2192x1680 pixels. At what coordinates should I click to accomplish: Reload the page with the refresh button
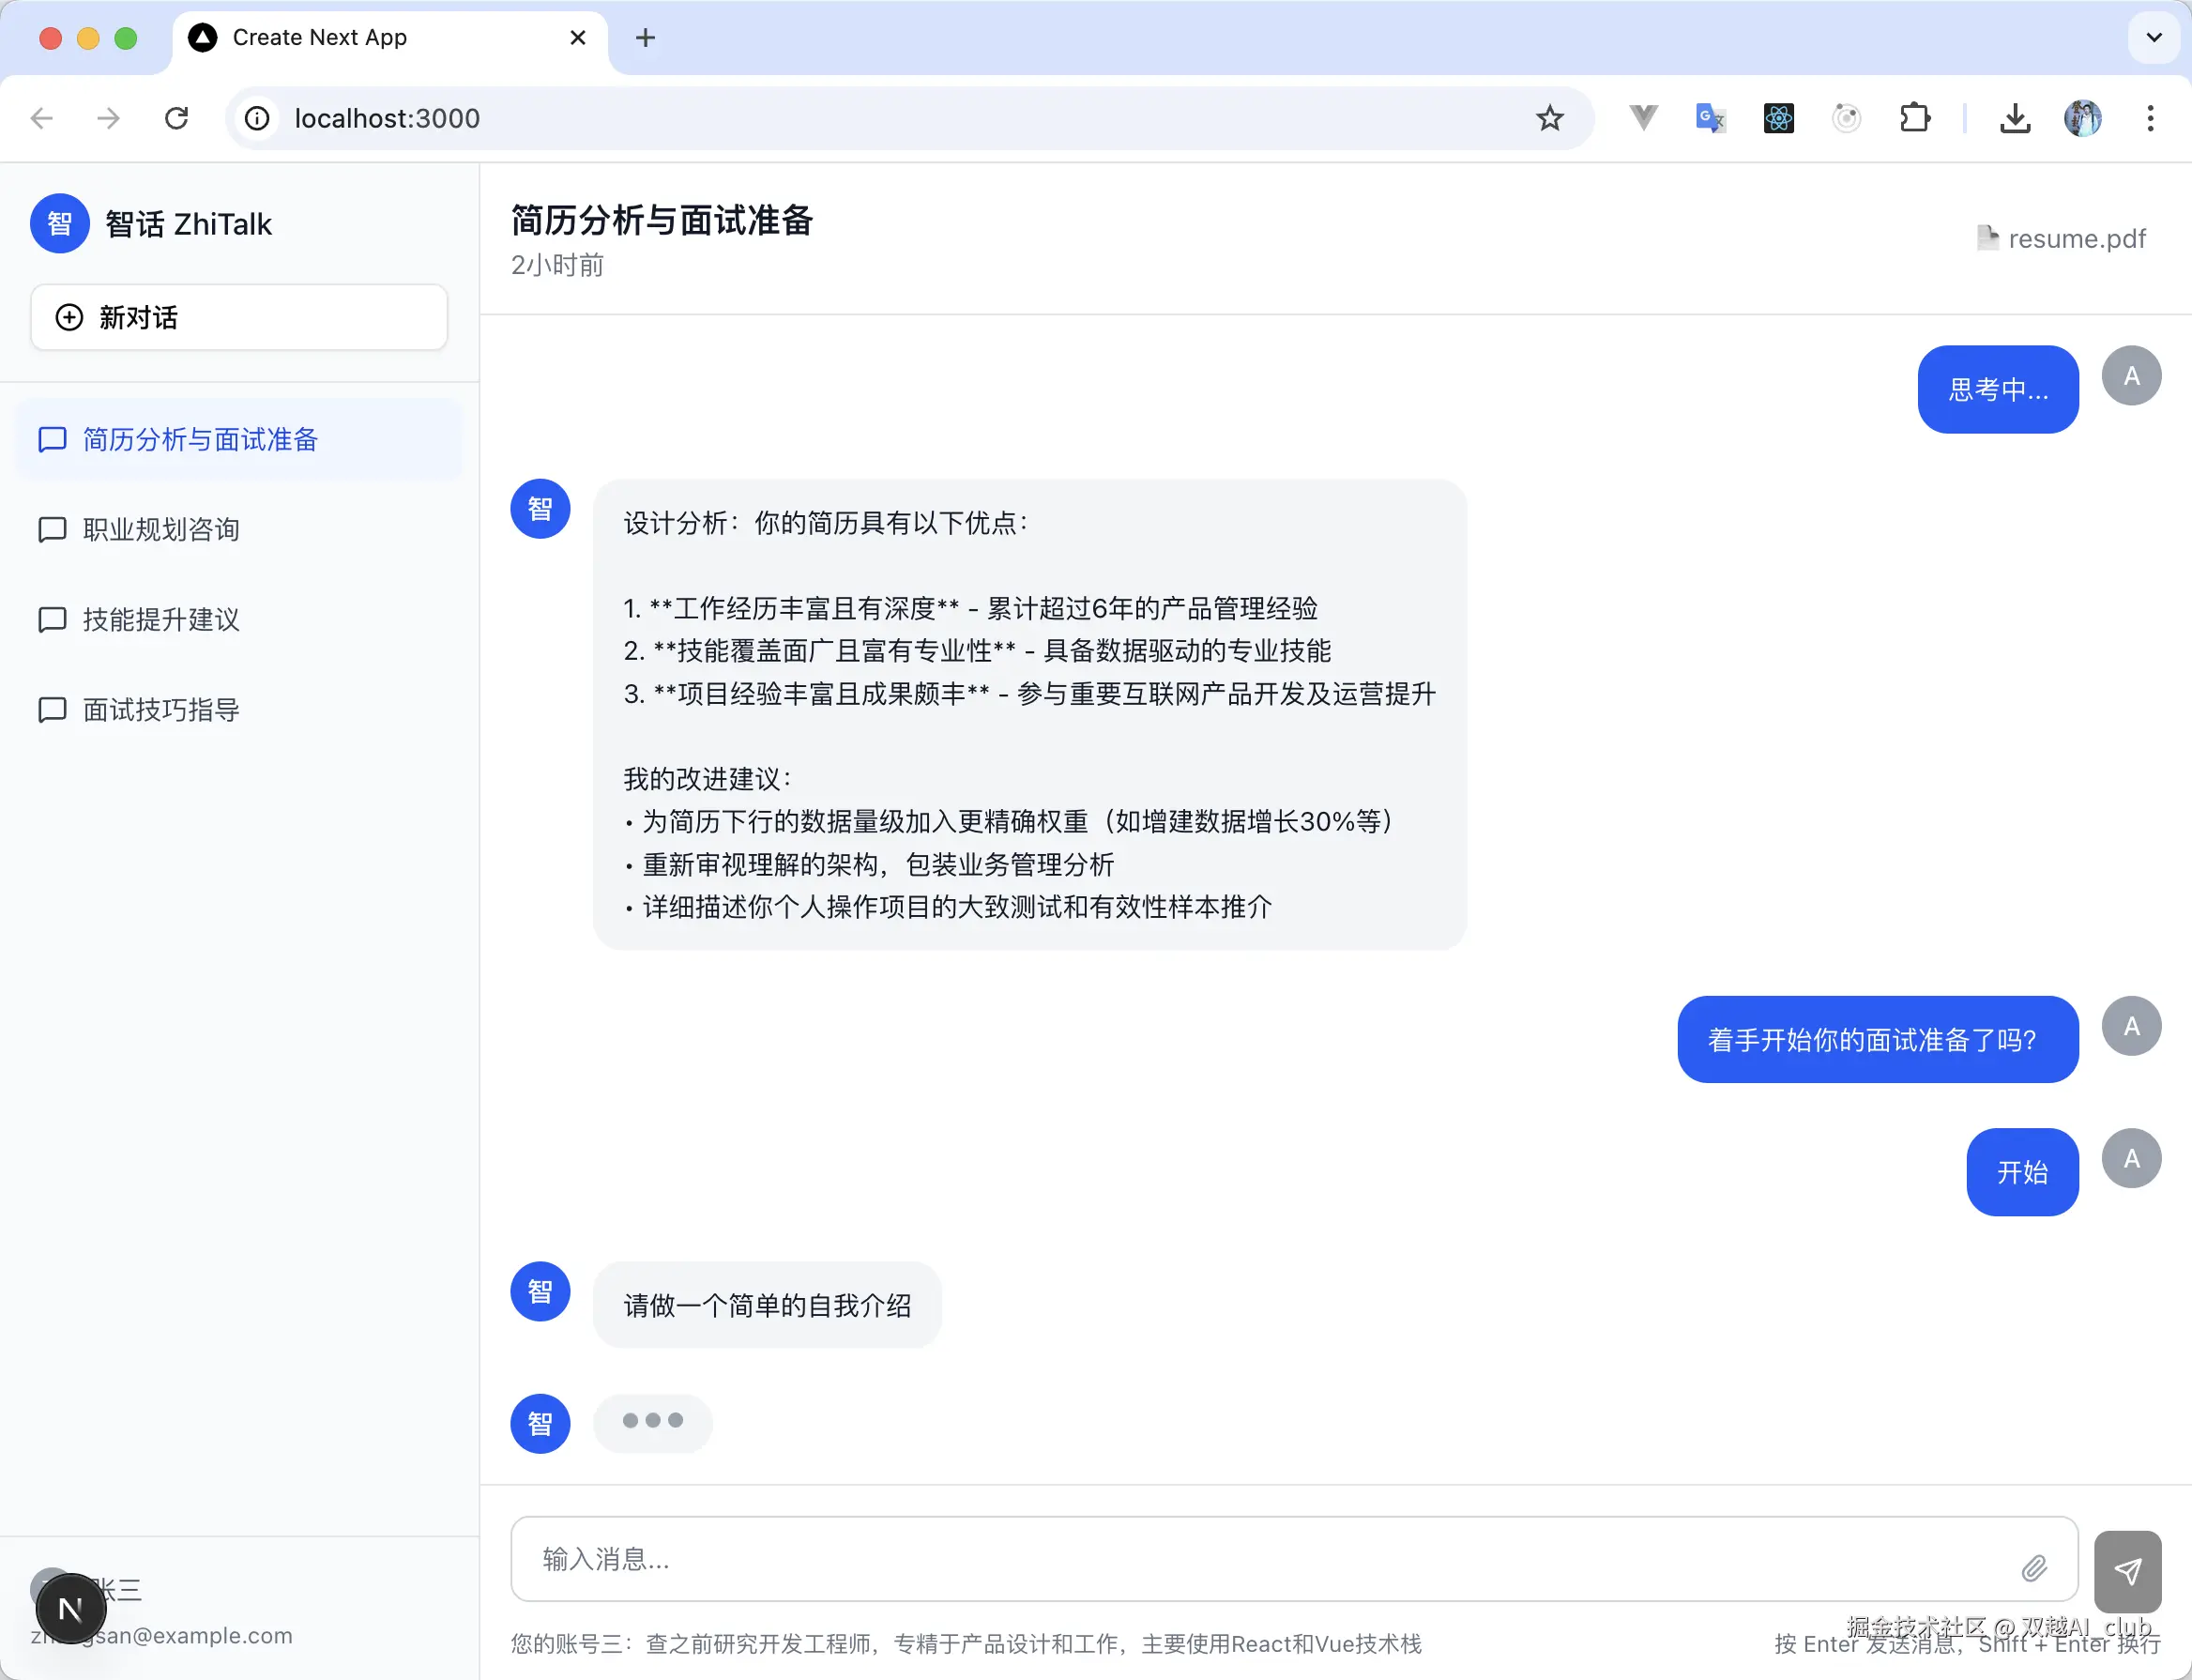click(175, 118)
